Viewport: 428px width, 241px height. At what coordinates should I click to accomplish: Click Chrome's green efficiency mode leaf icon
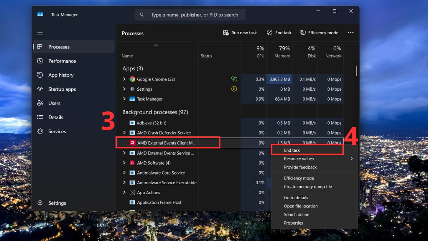pyautogui.click(x=234, y=79)
